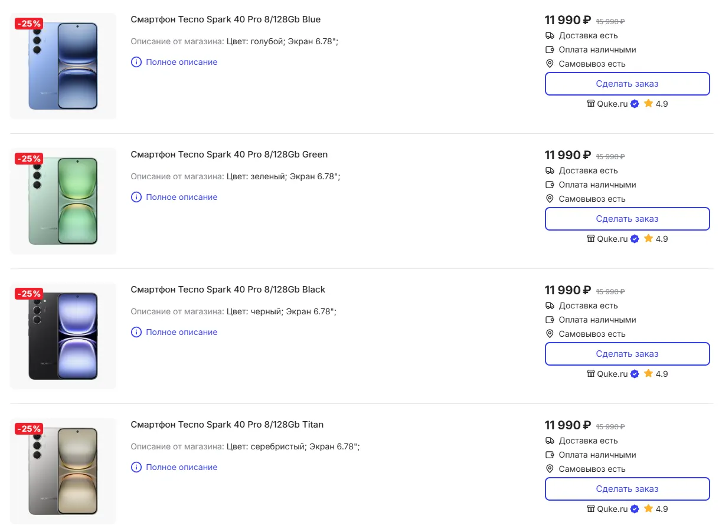Click the rating star on the Titan listing
This screenshot has height=529, width=722.
point(648,508)
